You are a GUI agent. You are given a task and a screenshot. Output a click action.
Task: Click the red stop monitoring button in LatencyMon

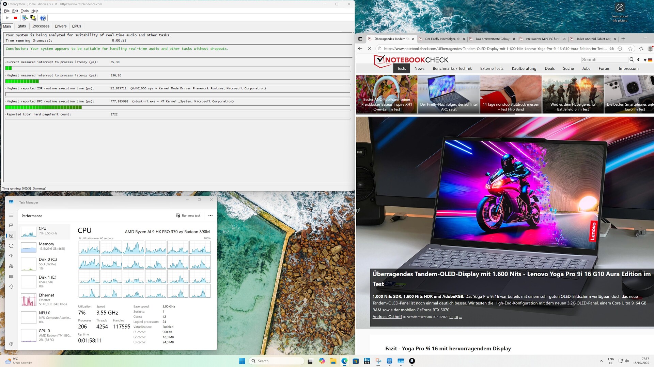[x=15, y=18]
